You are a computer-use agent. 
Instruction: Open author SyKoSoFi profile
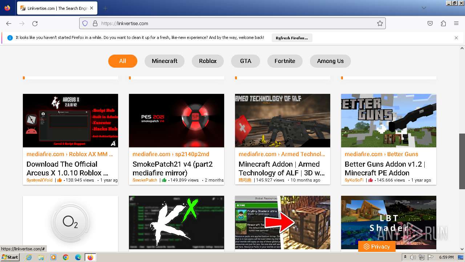coord(354,180)
